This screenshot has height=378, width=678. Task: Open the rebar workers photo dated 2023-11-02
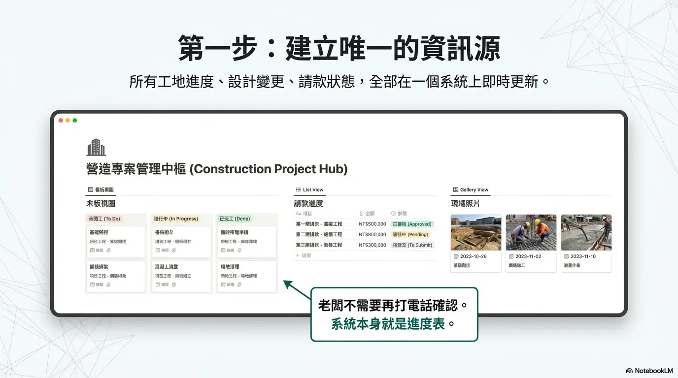pyautogui.click(x=531, y=232)
